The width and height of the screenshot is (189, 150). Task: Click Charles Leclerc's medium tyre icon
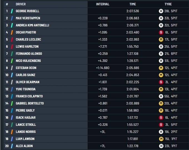161,39
